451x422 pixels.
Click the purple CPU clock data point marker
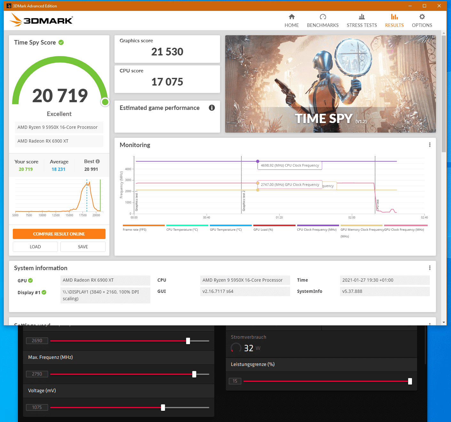coord(258,161)
